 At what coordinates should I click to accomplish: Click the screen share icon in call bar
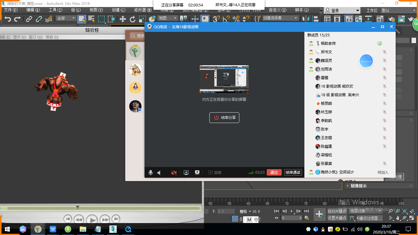(186, 172)
